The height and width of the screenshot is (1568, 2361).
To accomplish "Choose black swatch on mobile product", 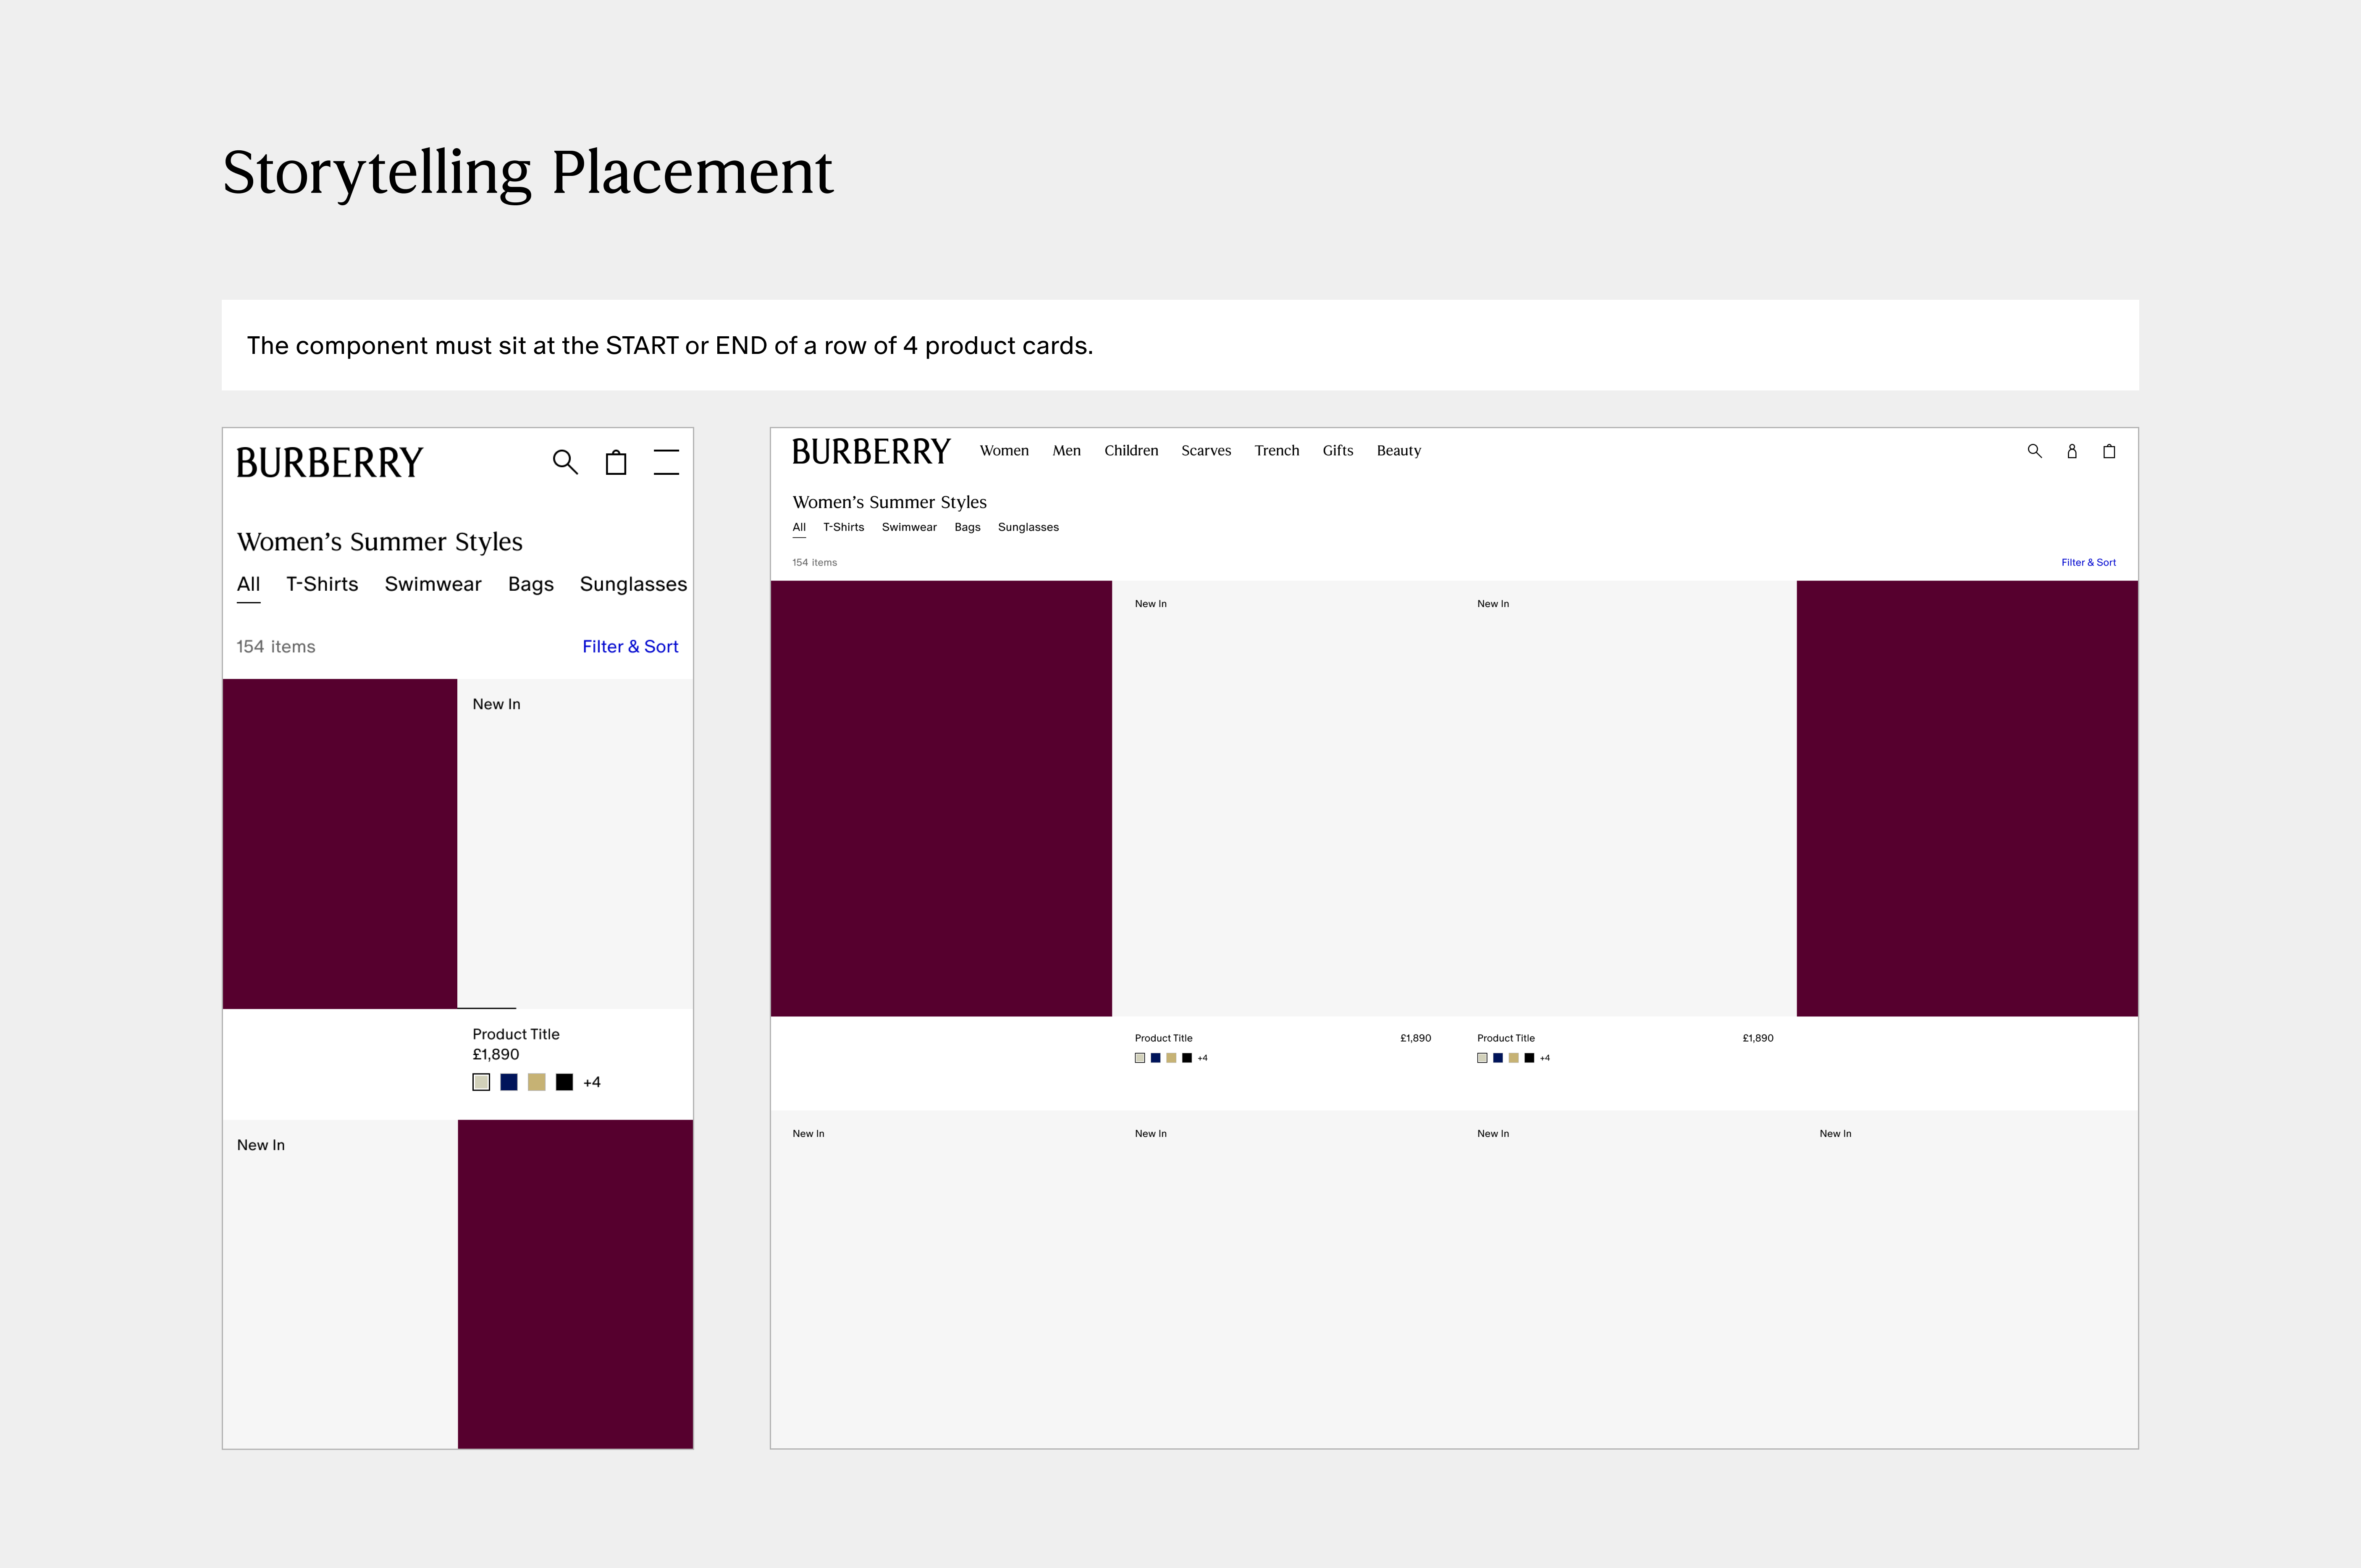I will [x=564, y=1082].
